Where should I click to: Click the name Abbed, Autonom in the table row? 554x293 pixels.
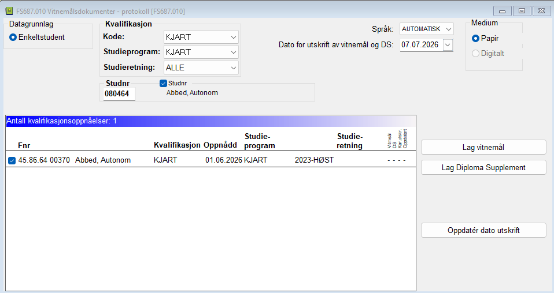[x=103, y=160]
